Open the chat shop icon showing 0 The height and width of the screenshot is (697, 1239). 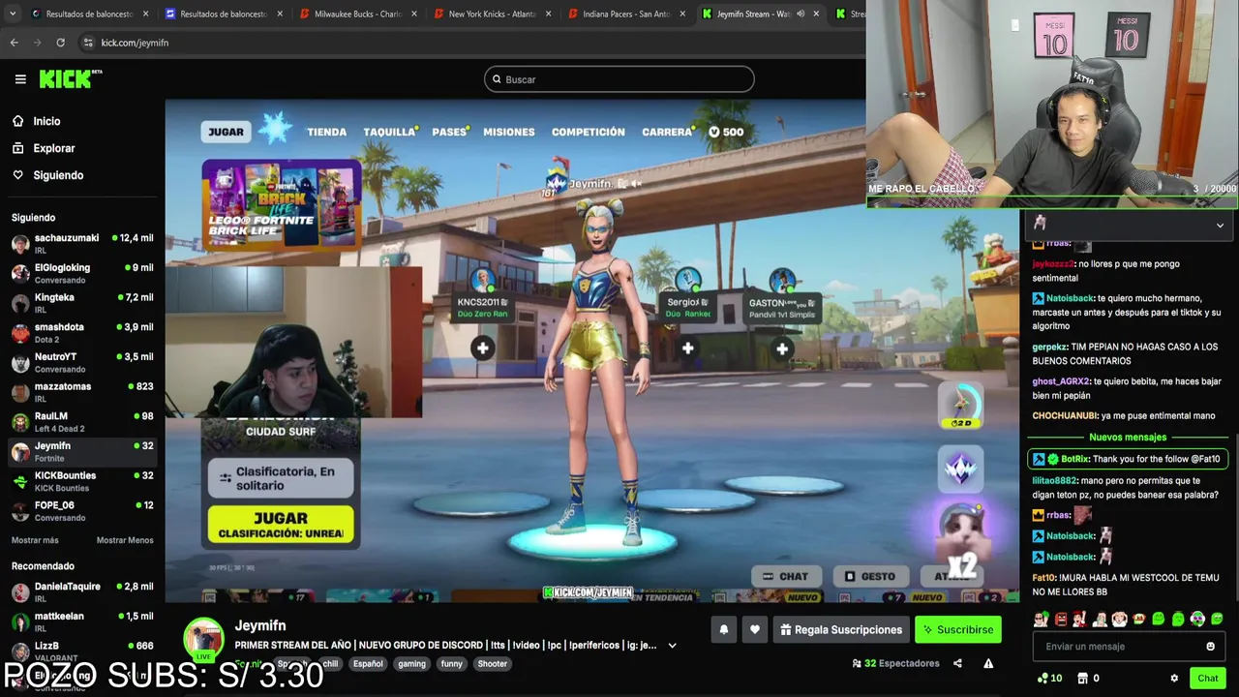coord(1089,679)
